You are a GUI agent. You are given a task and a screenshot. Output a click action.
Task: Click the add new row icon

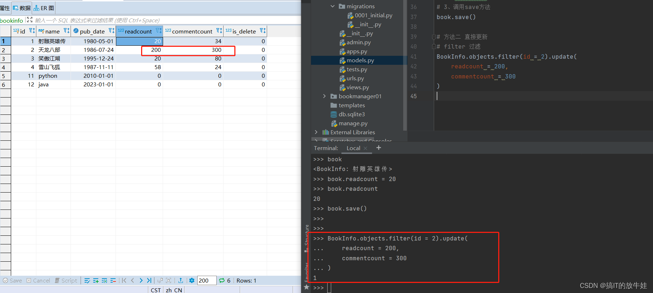pyautogui.click(x=96, y=280)
